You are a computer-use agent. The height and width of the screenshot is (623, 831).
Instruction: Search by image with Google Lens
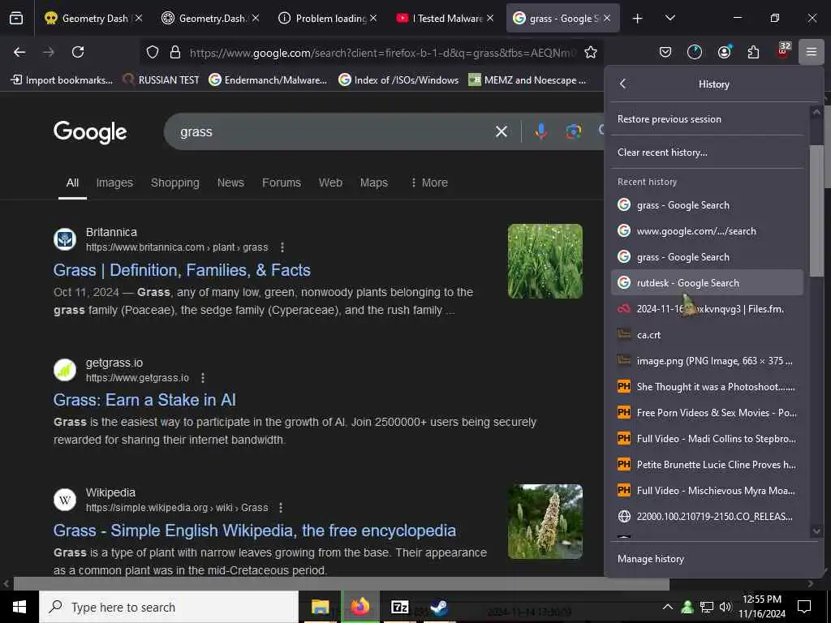point(573,131)
